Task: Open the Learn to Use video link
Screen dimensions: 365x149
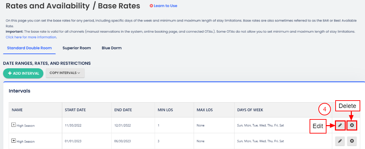Action: click(x=163, y=6)
